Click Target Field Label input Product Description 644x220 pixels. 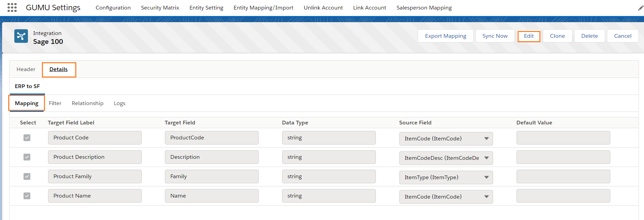pyautogui.click(x=95, y=157)
